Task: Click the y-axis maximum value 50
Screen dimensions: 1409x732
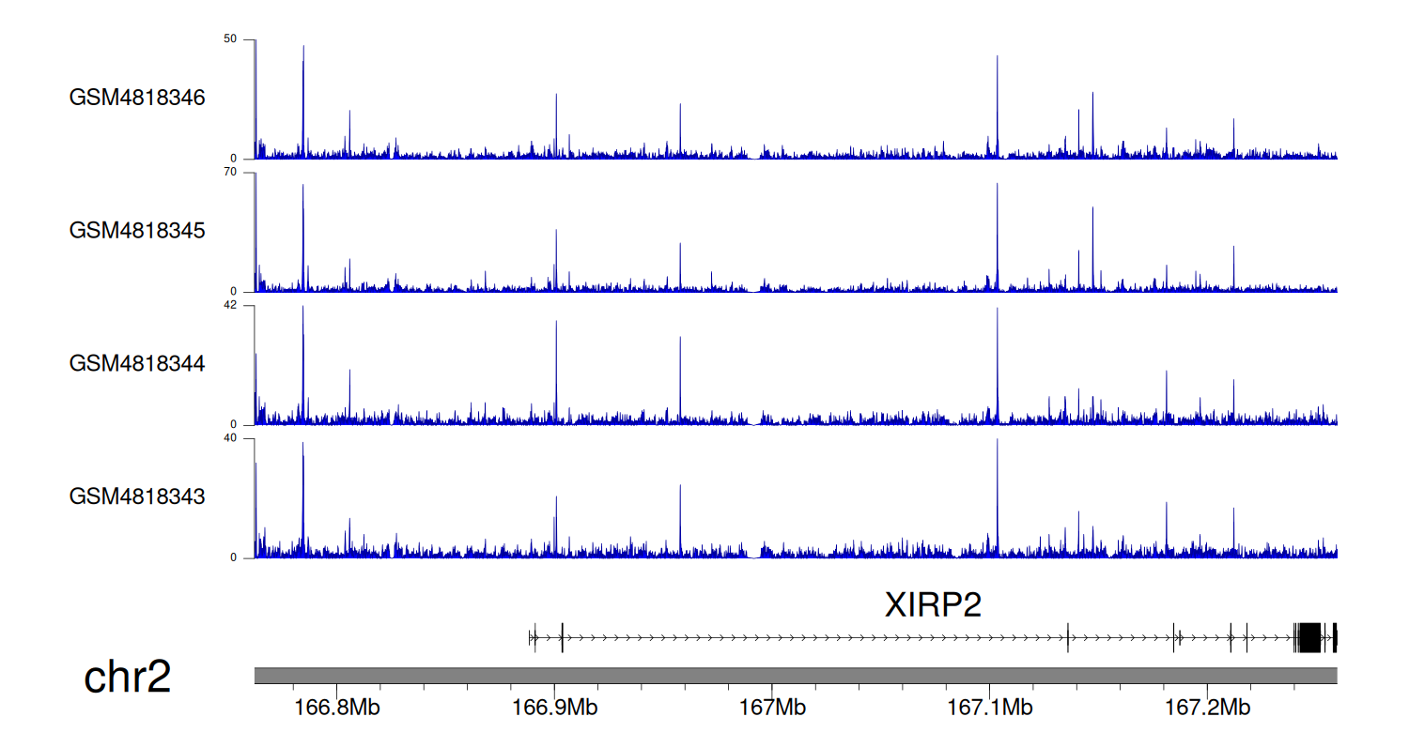Action: pyautogui.click(x=230, y=39)
